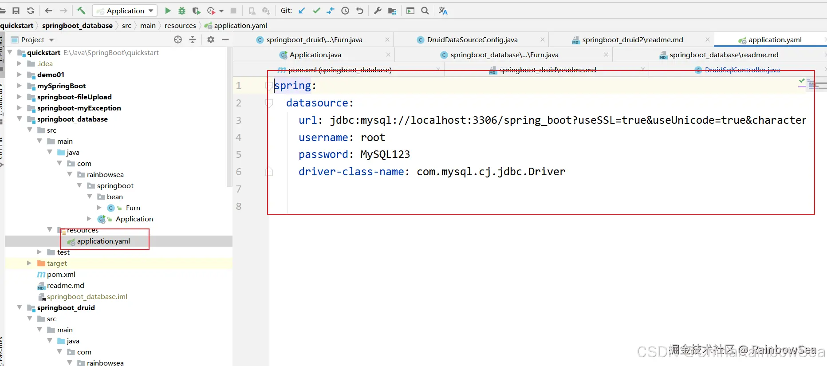Viewport: 827px width, 366px height.
Task: Switch to Application.java editor tab
Action: click(315, 55)
